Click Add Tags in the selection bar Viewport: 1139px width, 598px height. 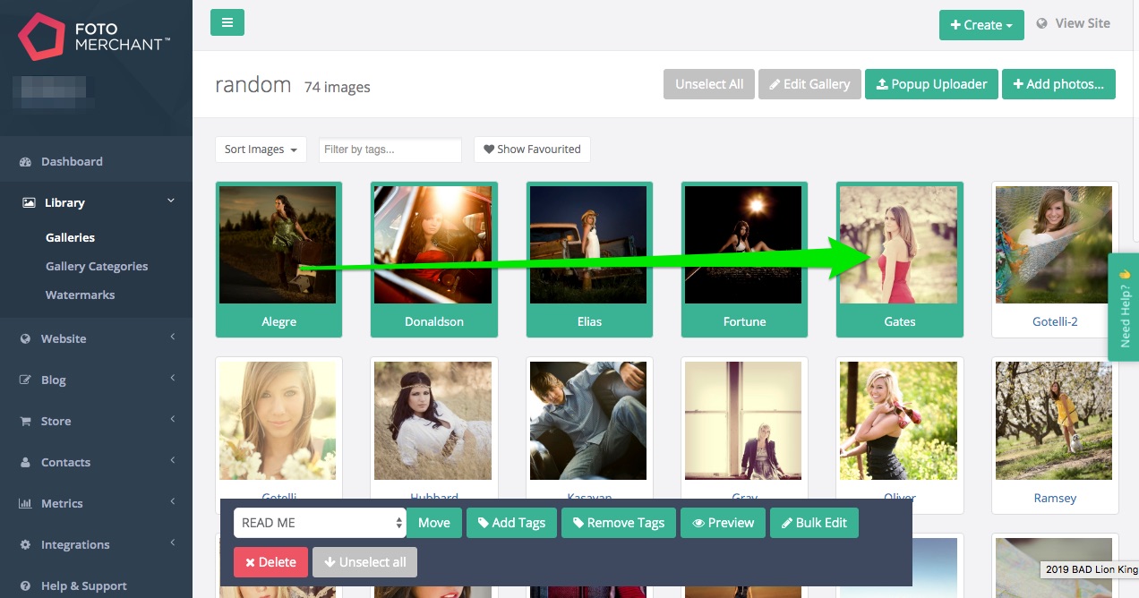[512, 523]
